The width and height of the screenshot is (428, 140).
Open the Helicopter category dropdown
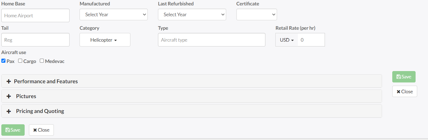[x=105, y=40]
